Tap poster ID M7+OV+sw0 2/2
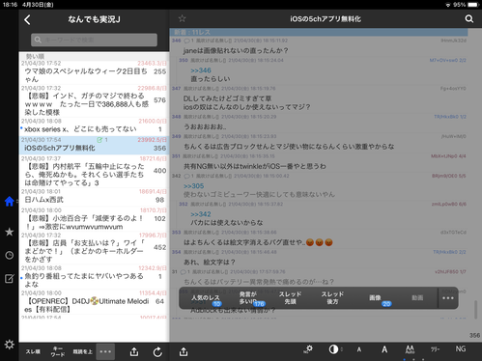This screenshot has height=361, width=482. pyautogui.click(x=448, y=60)
